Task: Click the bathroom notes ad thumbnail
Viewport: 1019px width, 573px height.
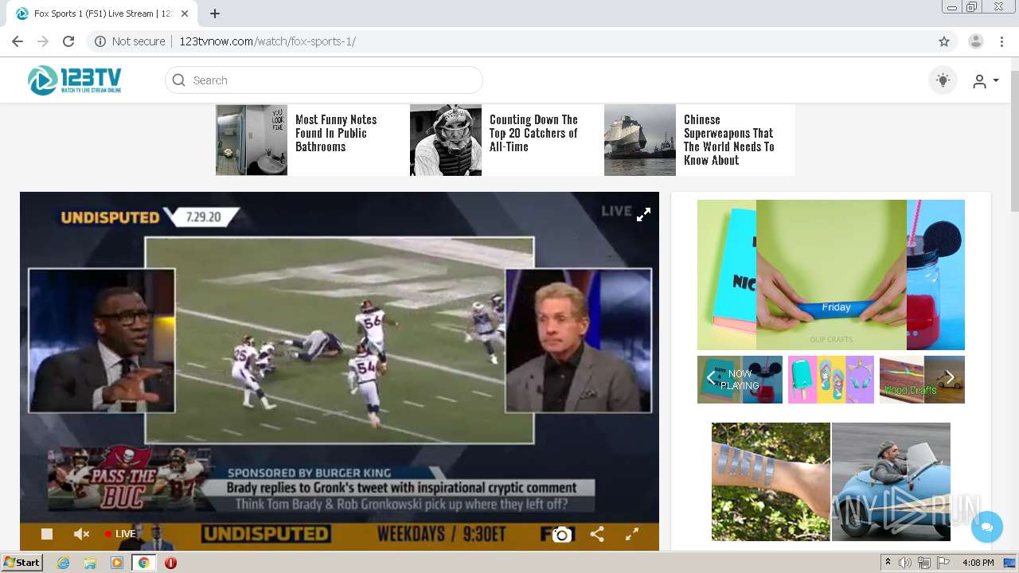Action: (x=252, y=140)
